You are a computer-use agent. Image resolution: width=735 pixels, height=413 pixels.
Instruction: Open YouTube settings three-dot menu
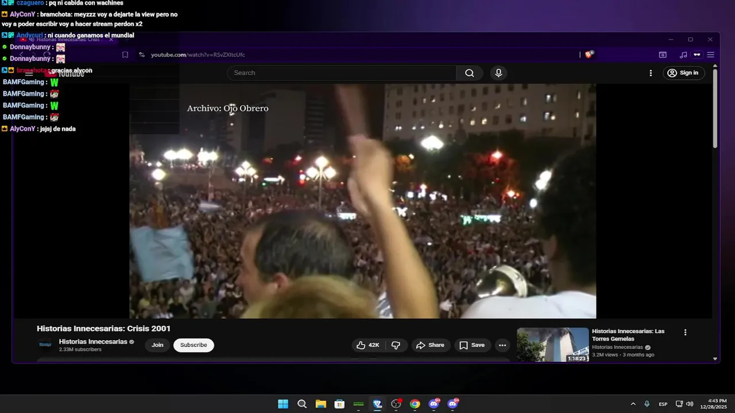click(651, 73)
